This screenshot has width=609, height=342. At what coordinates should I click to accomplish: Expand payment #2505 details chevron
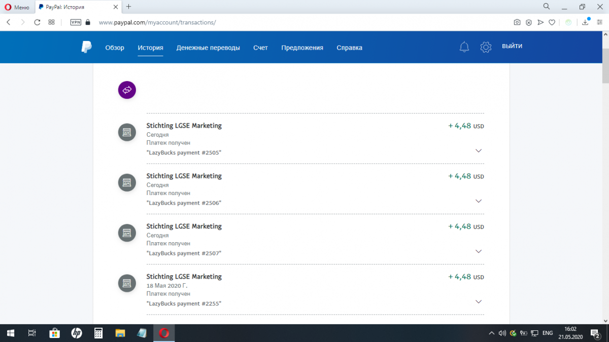tap(478, 151)
